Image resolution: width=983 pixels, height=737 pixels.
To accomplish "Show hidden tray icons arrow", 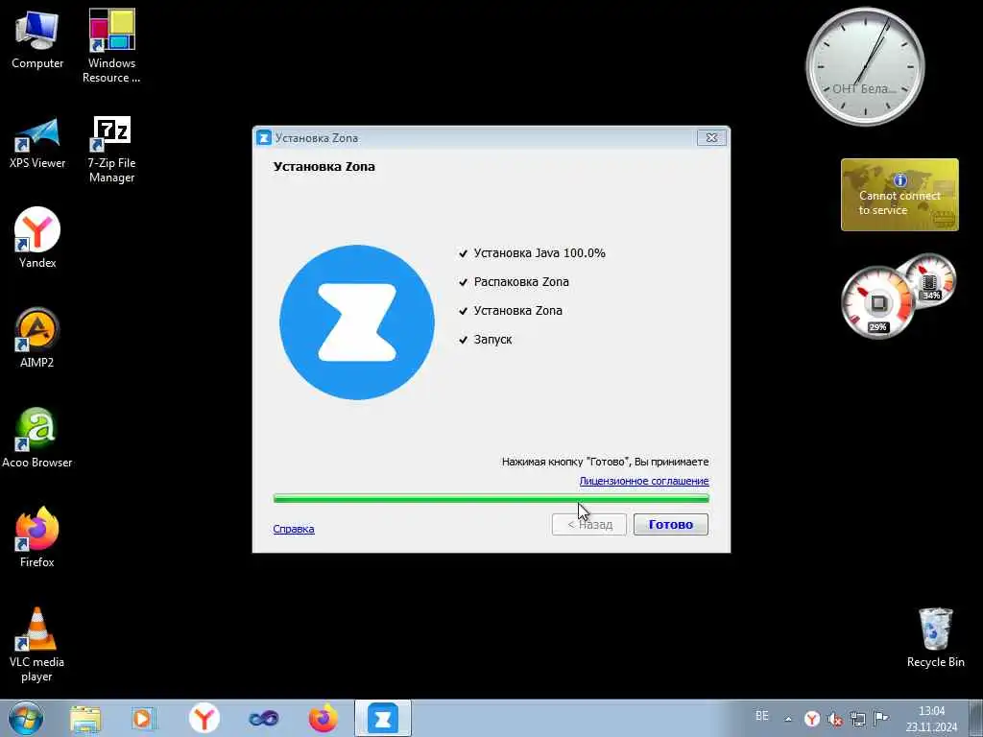I will 788,720.
